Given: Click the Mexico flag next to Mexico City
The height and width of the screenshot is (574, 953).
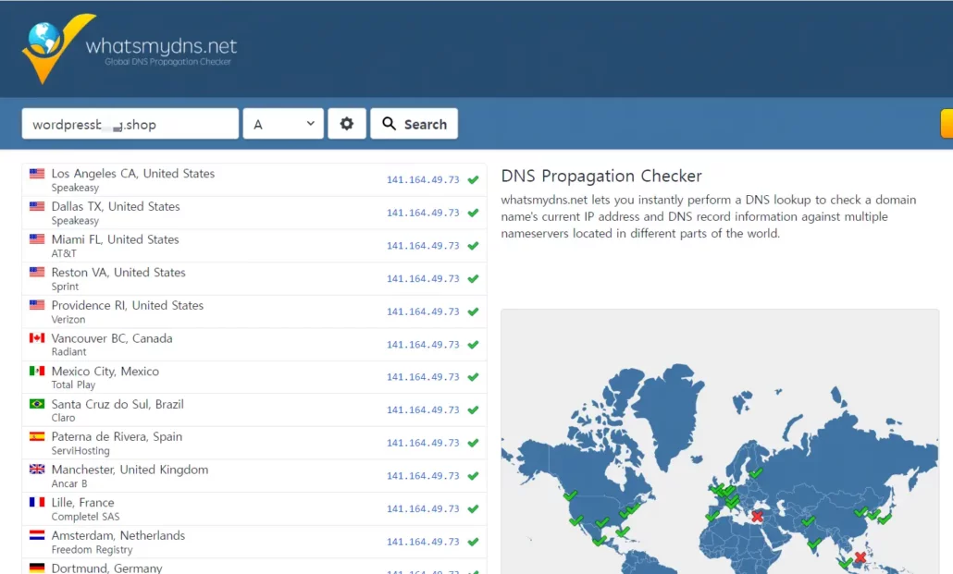Looking at the screenshot, I should coord(37,371).
